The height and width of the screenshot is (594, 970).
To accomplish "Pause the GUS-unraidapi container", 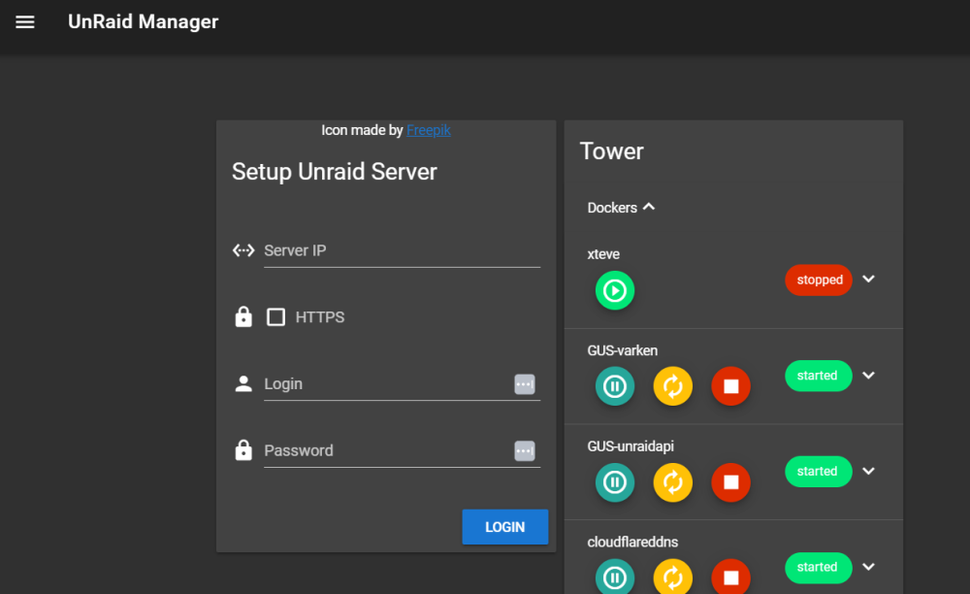I will [x=614, y=482].
